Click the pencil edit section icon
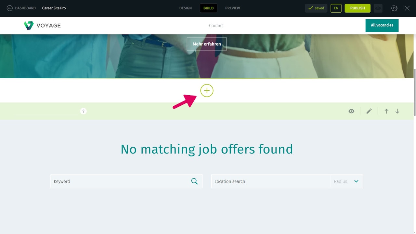 369,111
